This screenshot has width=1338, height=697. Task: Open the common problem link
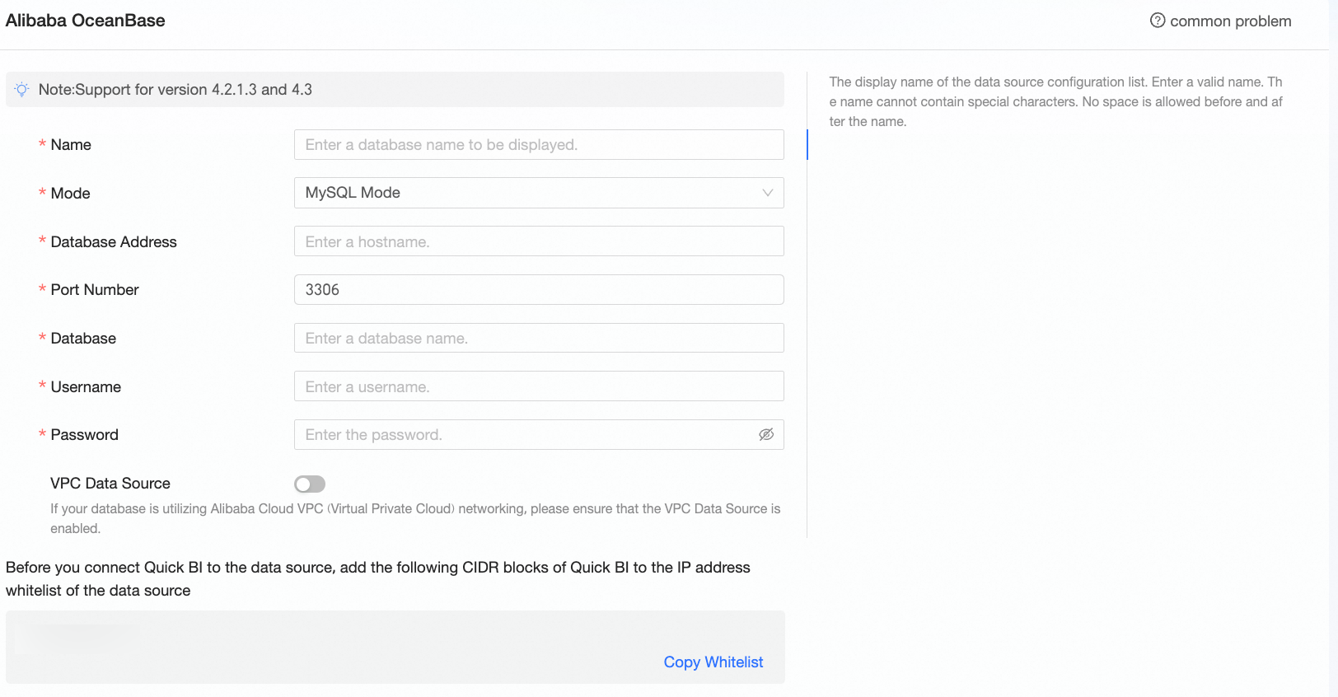[1231, 21]
